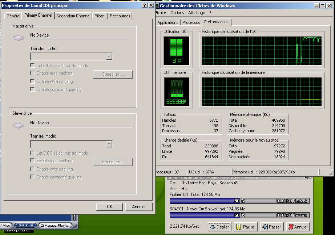Viewport: 335px width, 235px height.
Task: Toggle Slave drive Enable command queuing
Action: coord(33,177)
